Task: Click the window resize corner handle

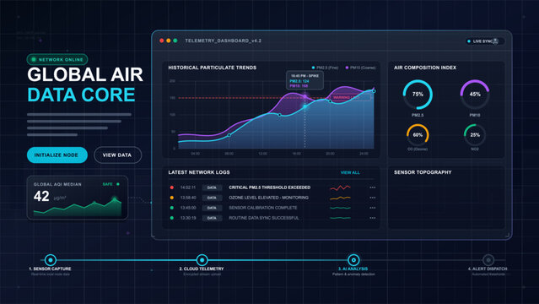Action: tap(508, 235)
